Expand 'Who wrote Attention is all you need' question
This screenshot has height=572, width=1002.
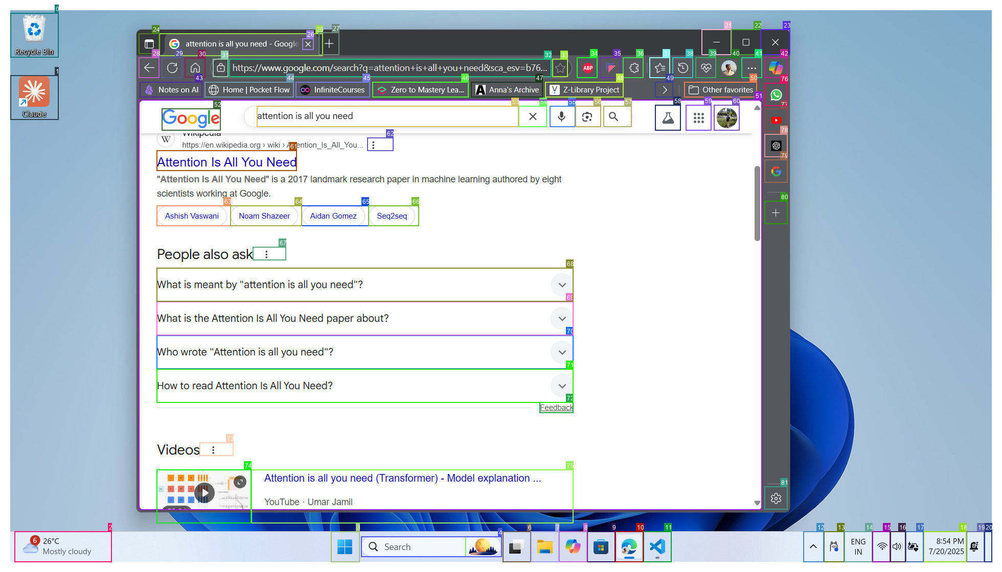(x=365, y=352)
